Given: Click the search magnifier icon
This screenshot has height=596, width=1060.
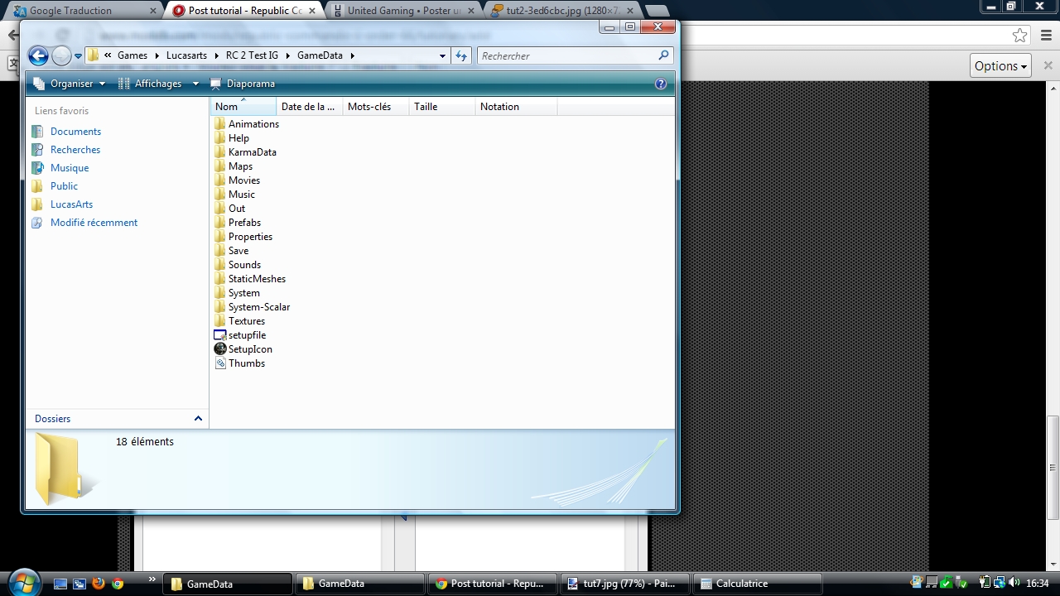Looking at the screenshot, I should 663,55.
